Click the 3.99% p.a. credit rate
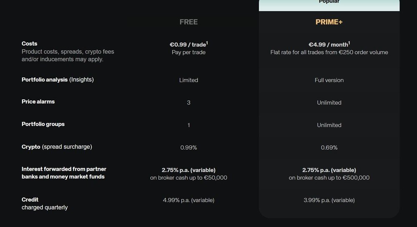 [329, 200]
